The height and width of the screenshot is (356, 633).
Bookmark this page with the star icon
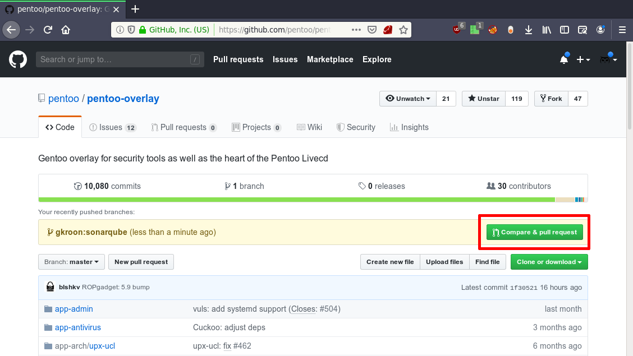[x=403, y=30]
